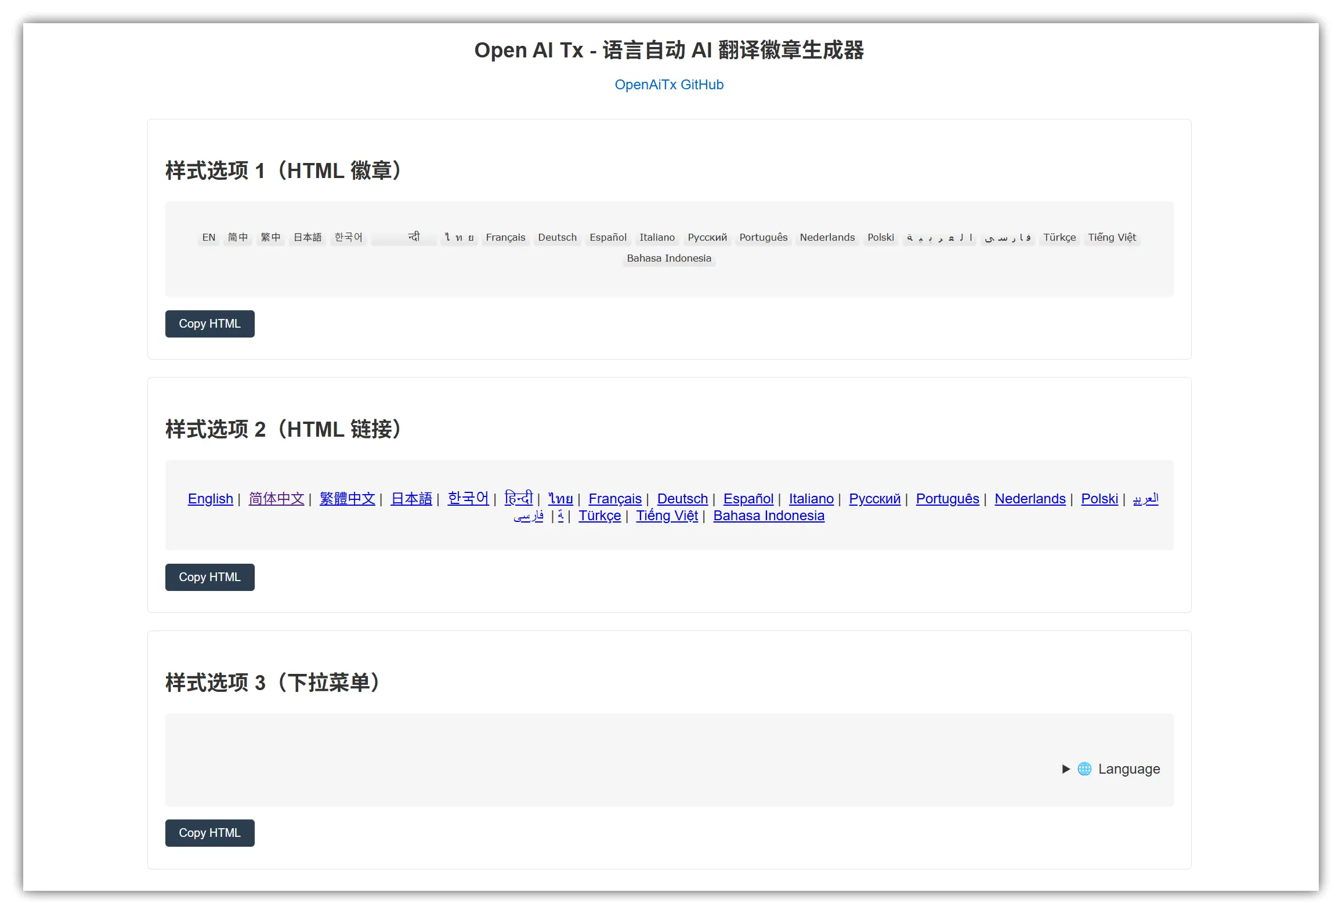
Task: Open the ไทย hyperlink in style option 2
Action: point(560,499)
